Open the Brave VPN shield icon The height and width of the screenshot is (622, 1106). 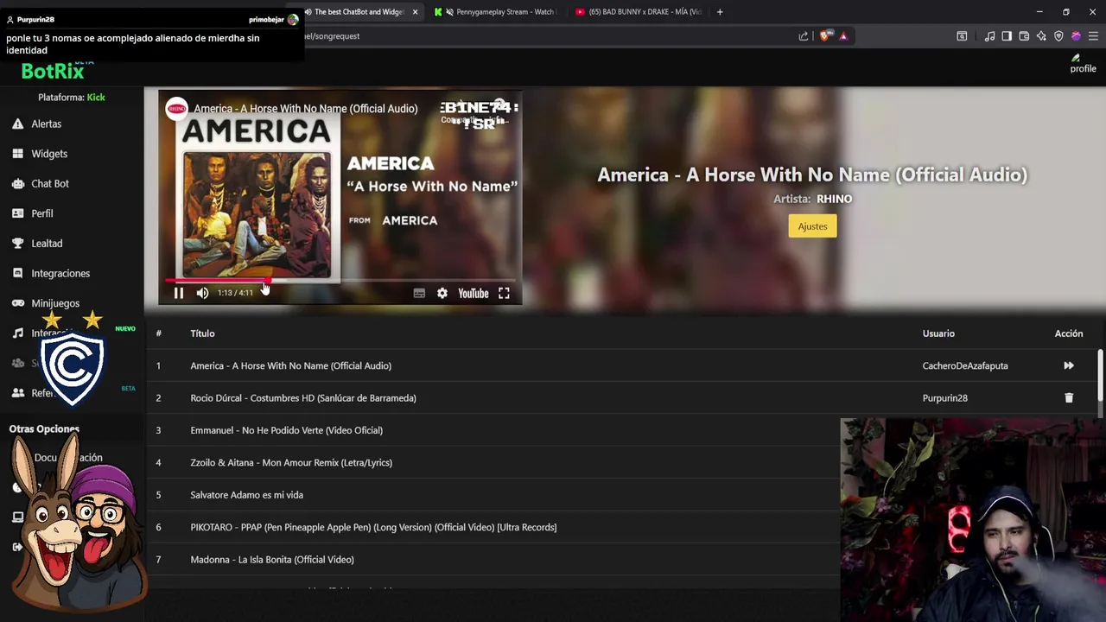click(1058, 36)
